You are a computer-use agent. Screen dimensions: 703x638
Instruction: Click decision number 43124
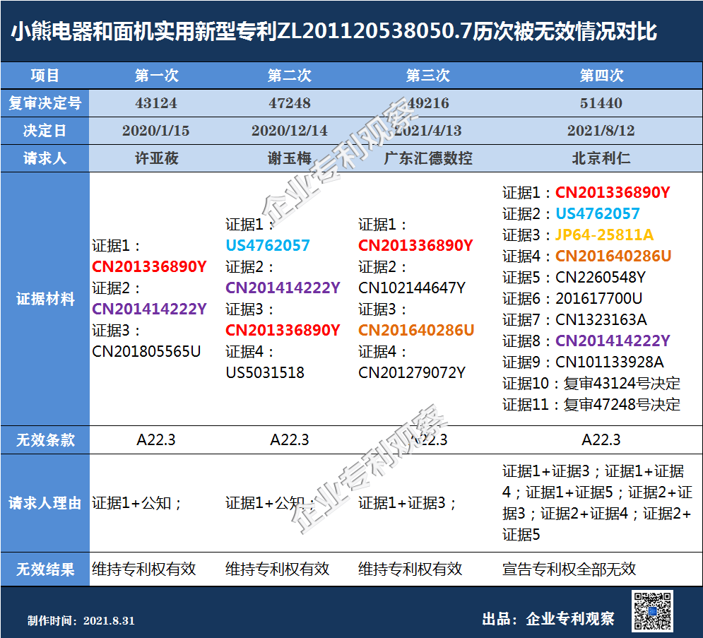coord(156,103)
